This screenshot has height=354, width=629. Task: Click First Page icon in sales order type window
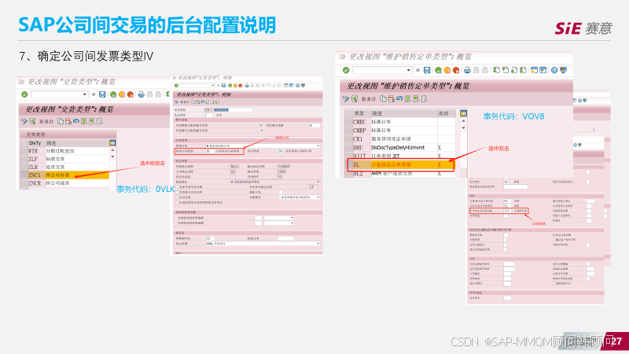click(x=497, y=70)
